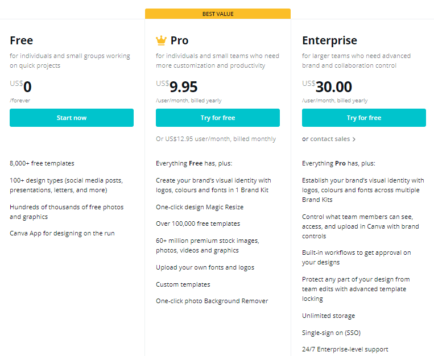The width and height of the screenshot is (434, 356).
Task: Select the Enterprise plan heading
Action: click(x=330, y=40)
